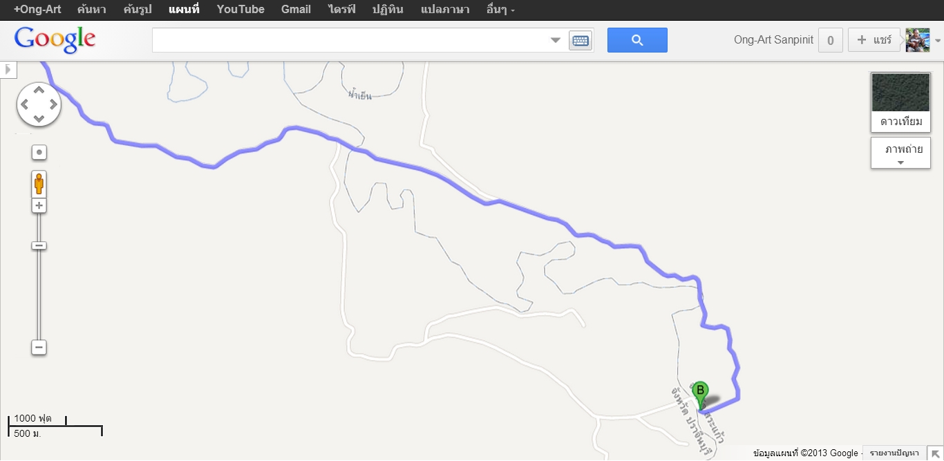Viewport: 944px width, 461px height.
Task: Pan the map down with arrow
Action: click(x=39, y=120)
